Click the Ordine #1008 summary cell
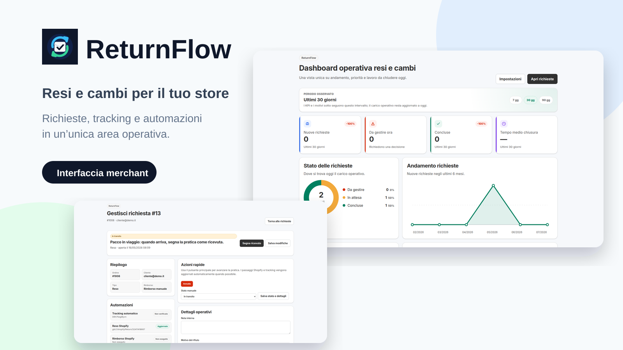The width and height of the screenshot is (623, 350). 125,275
